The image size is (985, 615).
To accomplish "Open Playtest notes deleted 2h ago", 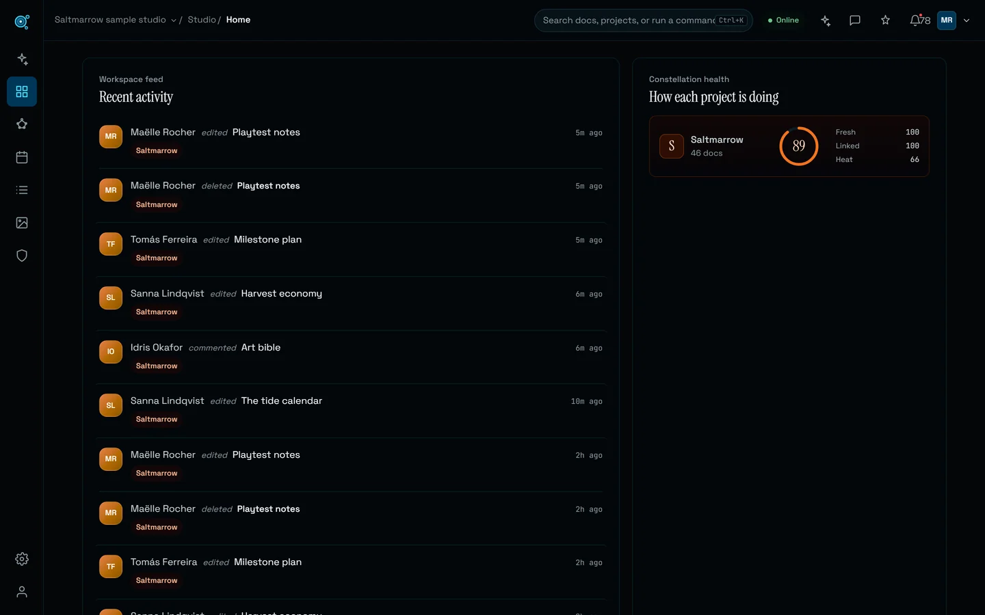I will pyautogui.click(x=268, y=509).
